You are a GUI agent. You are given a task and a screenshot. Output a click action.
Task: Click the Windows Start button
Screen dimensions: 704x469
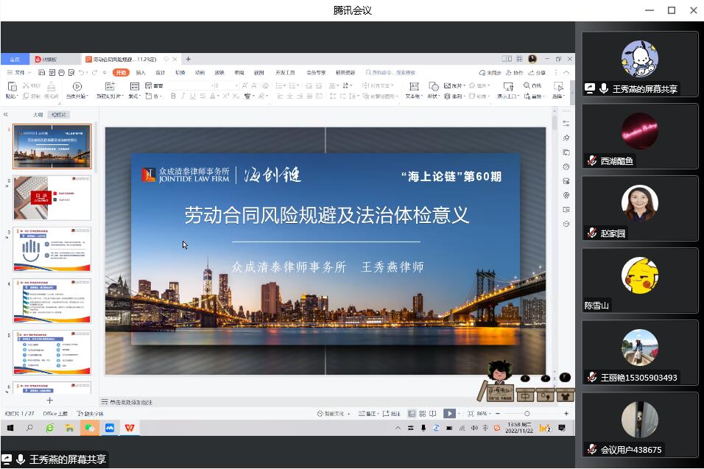click(10, 428)
